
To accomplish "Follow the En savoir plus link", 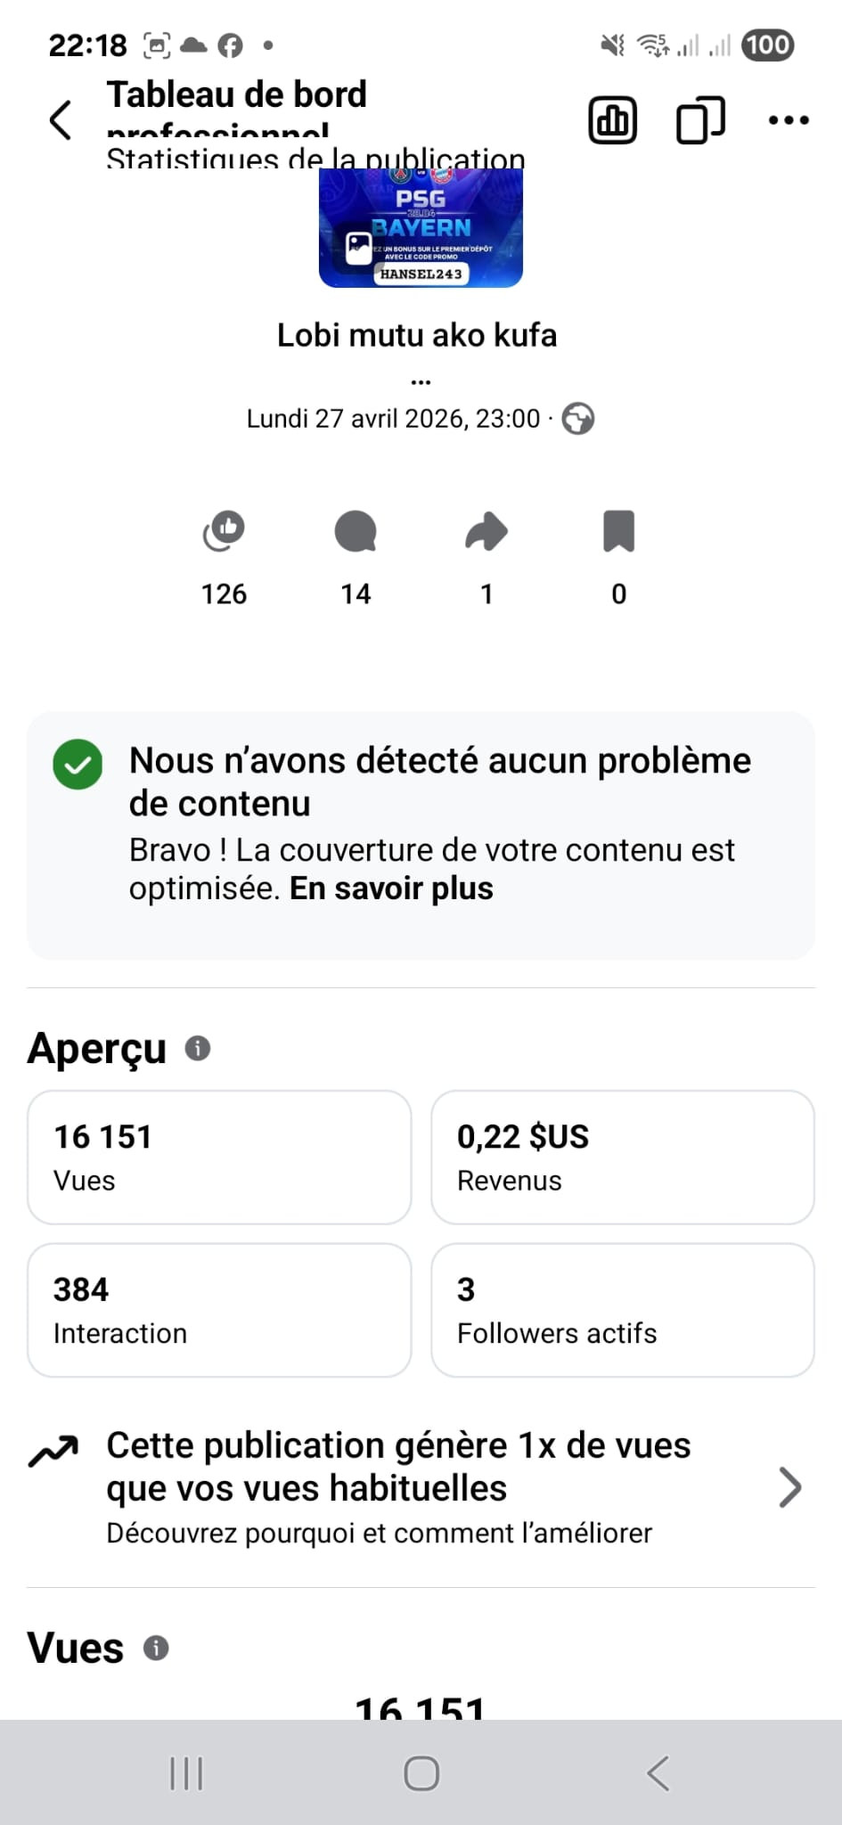I will click(391, 888).
